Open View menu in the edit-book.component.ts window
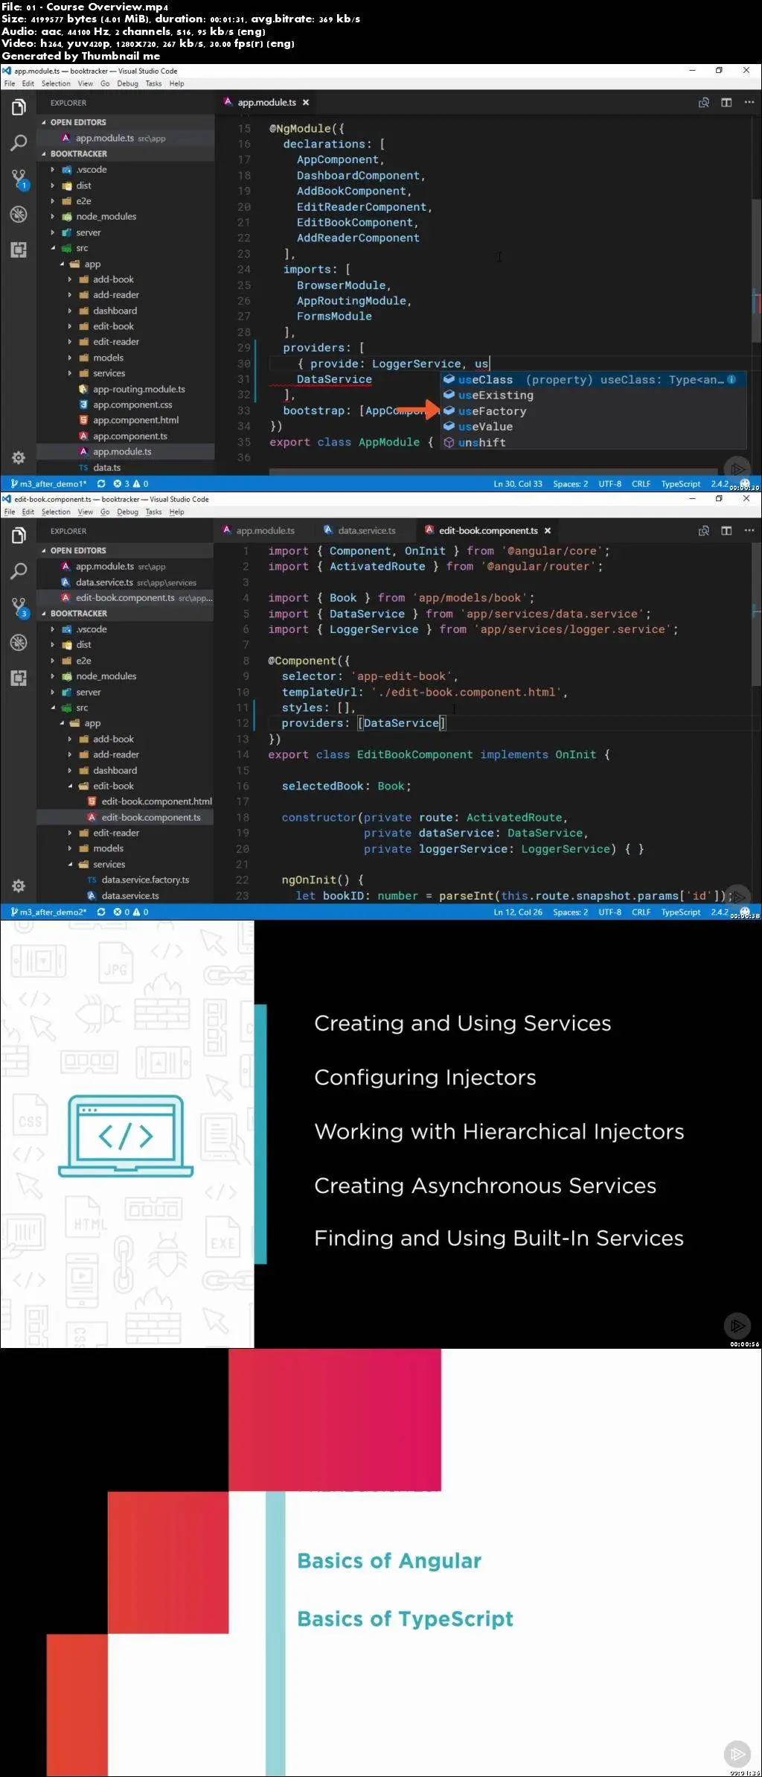762x1777 pixels. [x=86, y=512]
